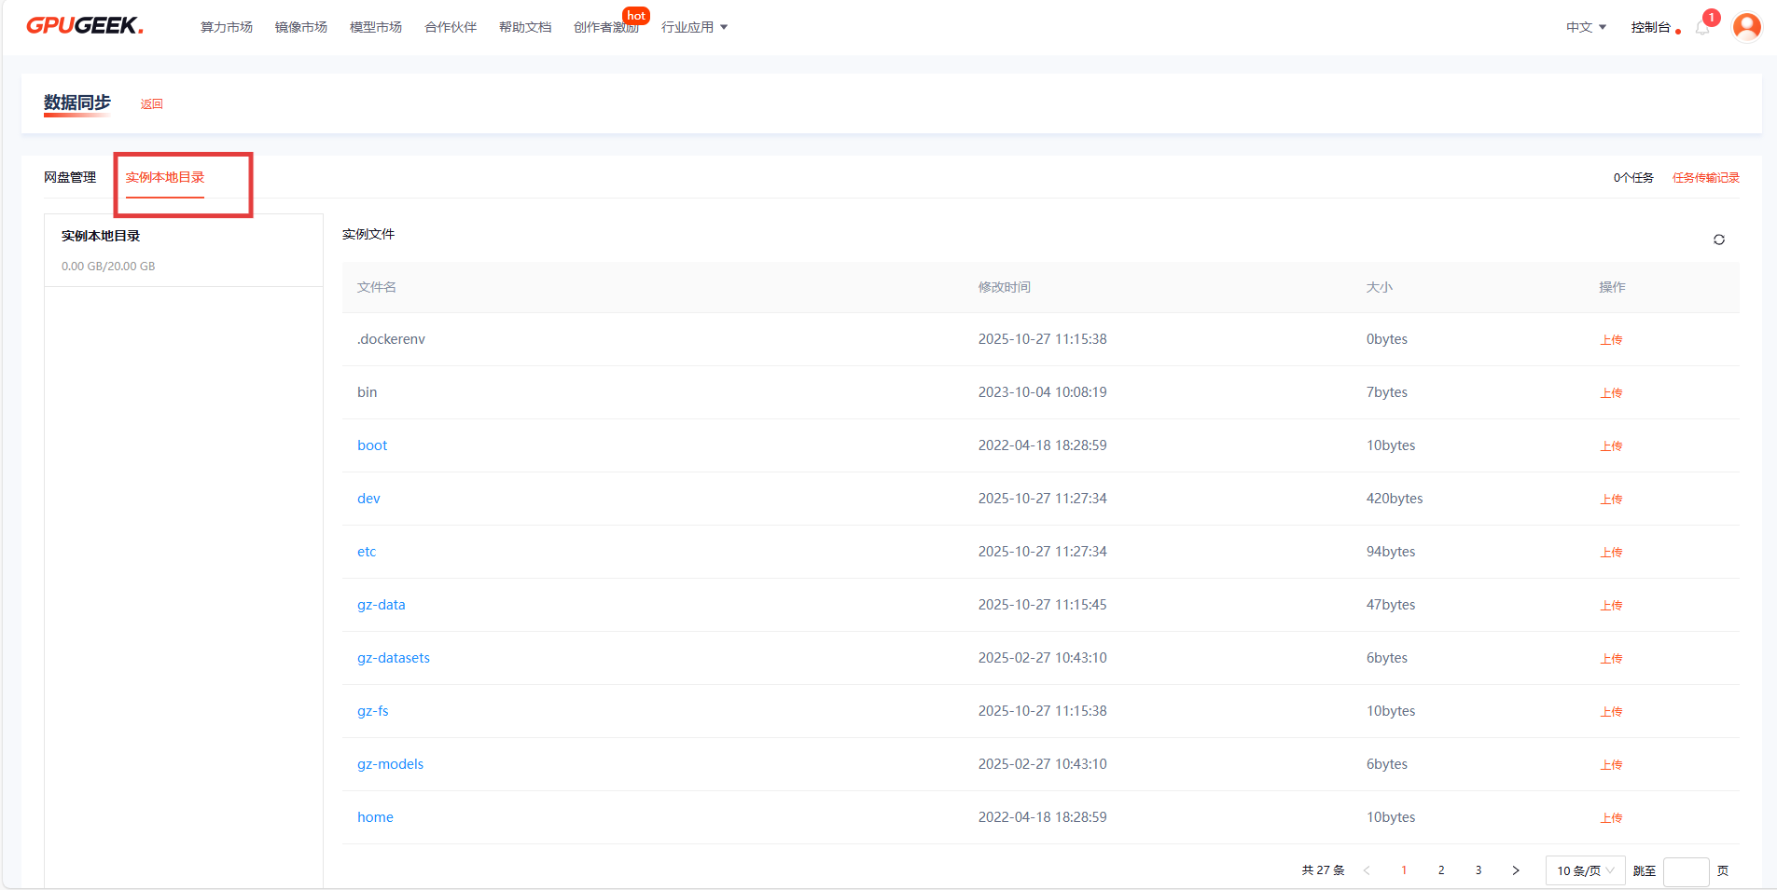The height and width of the screenshot is (890, 1777).
Task: Open the 中文 language selector
Action: [1586, 27]
